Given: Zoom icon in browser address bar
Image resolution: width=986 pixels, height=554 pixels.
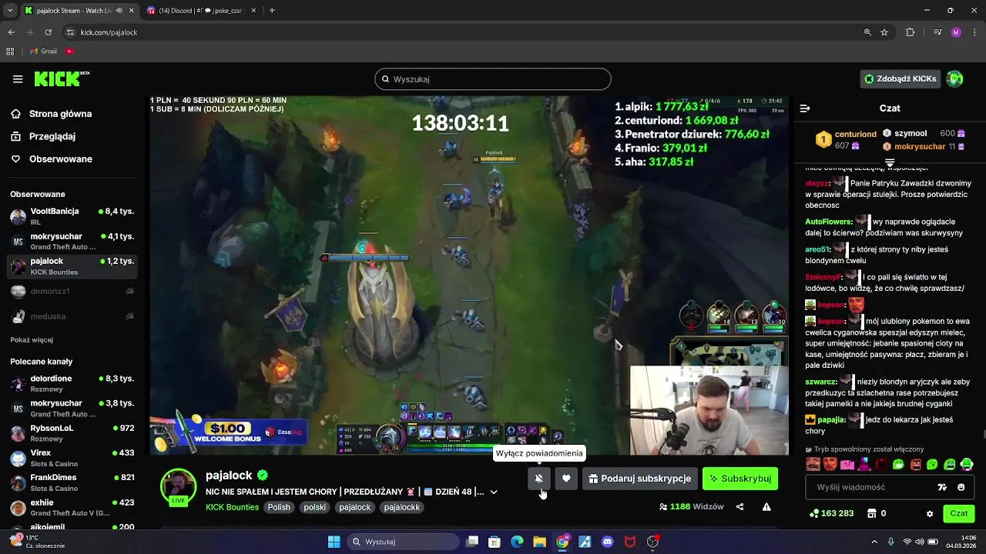Looking at the screenshot, I should click(x=867, y=32).
